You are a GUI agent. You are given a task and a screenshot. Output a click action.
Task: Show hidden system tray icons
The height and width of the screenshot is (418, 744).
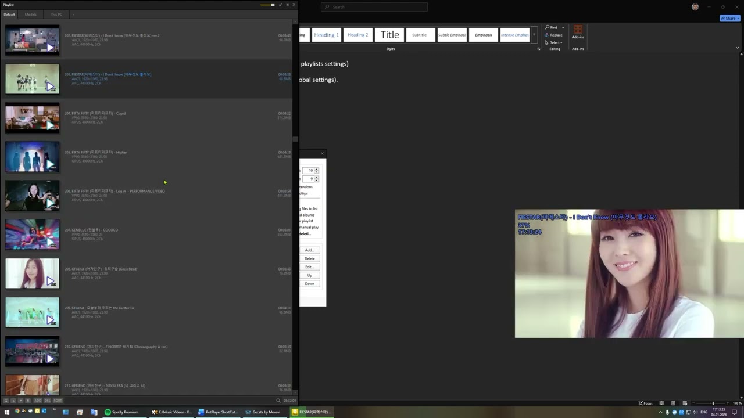click(x=660, y=412)
